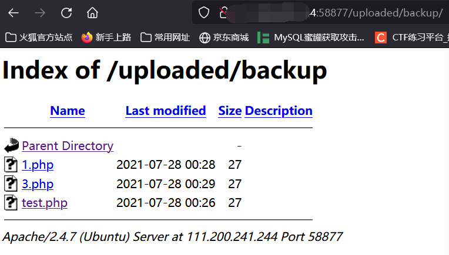Open the 火狐官方站点 bookmark folder
This screenshot has width=449, height=255.
pyautogui.click(x=39, y=38)
